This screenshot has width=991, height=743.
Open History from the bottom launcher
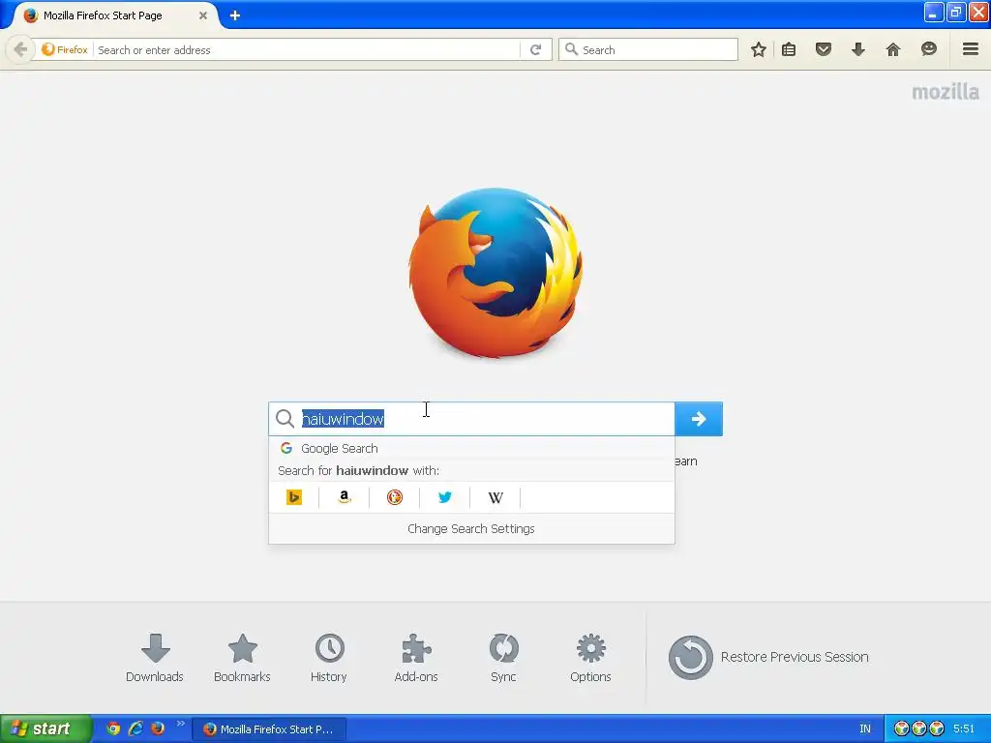329,658
